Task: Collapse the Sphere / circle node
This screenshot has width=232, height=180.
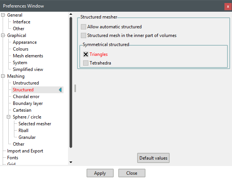Action: (9, 117)
